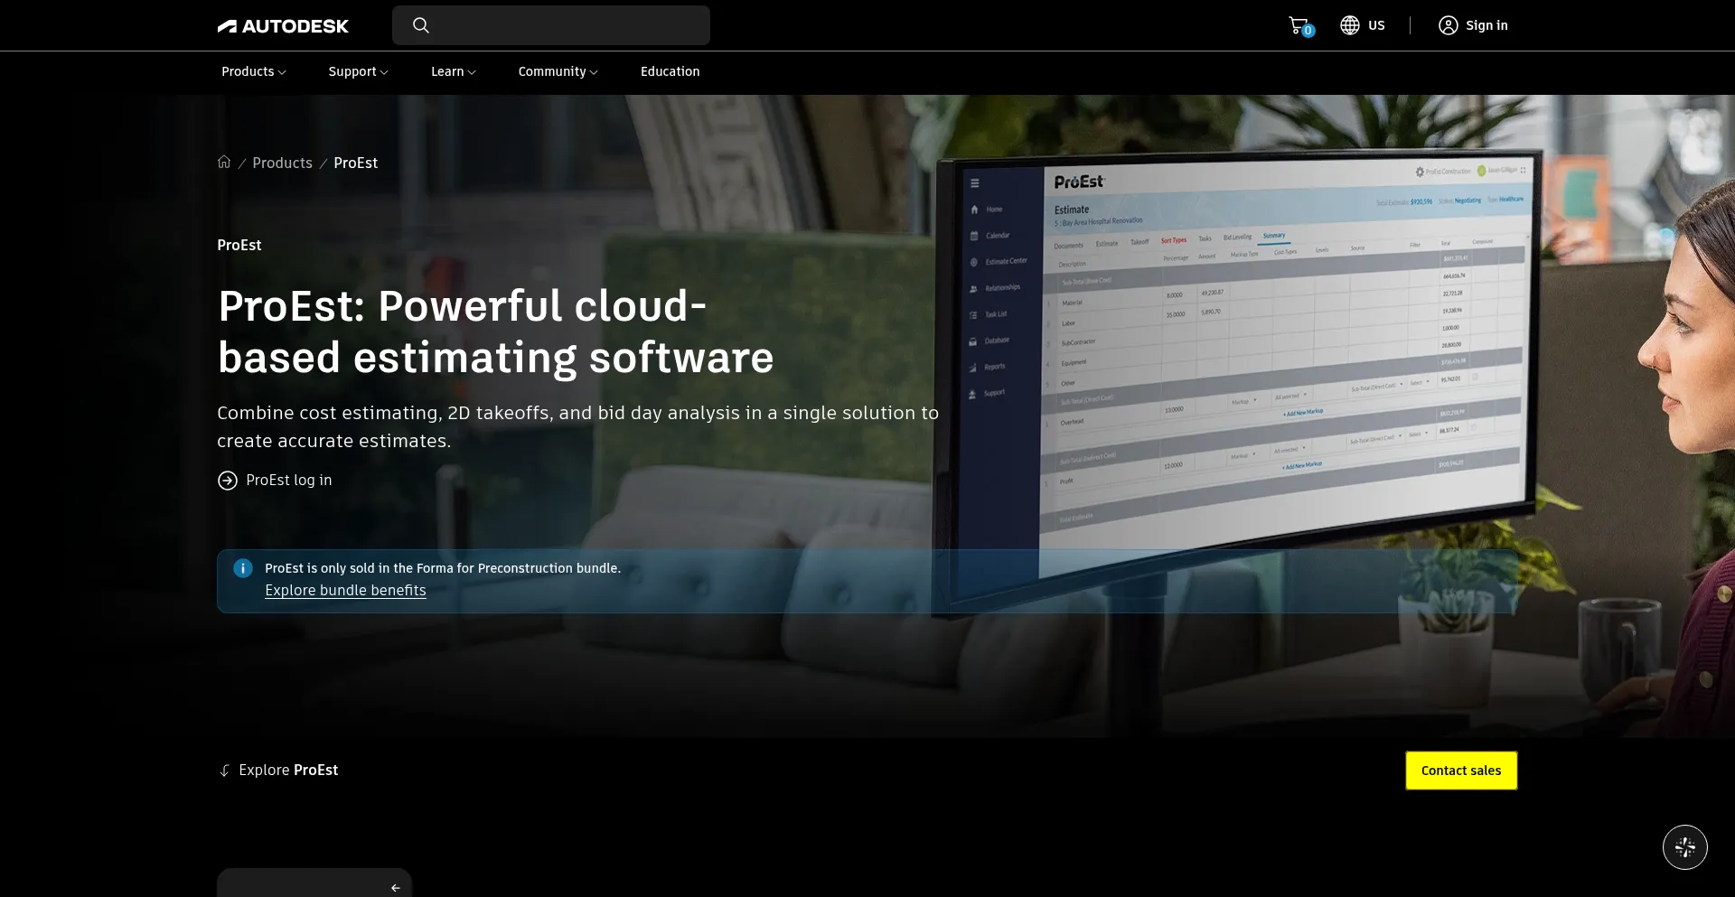Open the shopping cart
The image size is (1735, 897).
1300,26
